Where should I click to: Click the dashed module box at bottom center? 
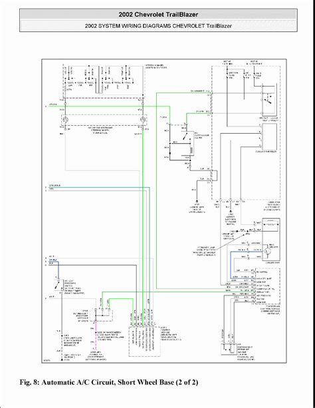(144, 341)
